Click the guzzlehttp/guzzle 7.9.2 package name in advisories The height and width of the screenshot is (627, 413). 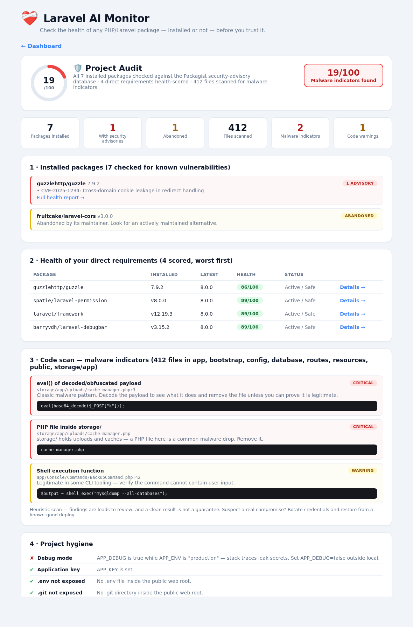[x=68, y=184]
